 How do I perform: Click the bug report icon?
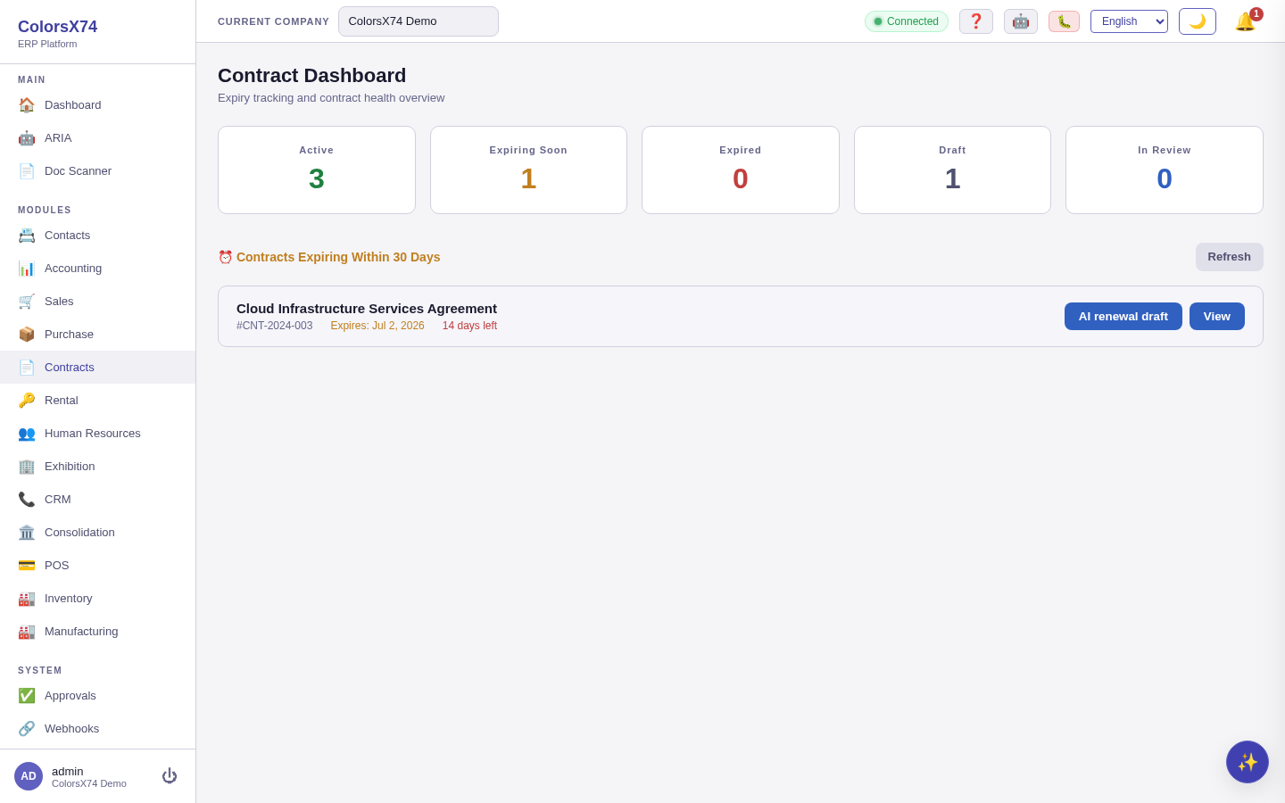(x=1064, y=21)
